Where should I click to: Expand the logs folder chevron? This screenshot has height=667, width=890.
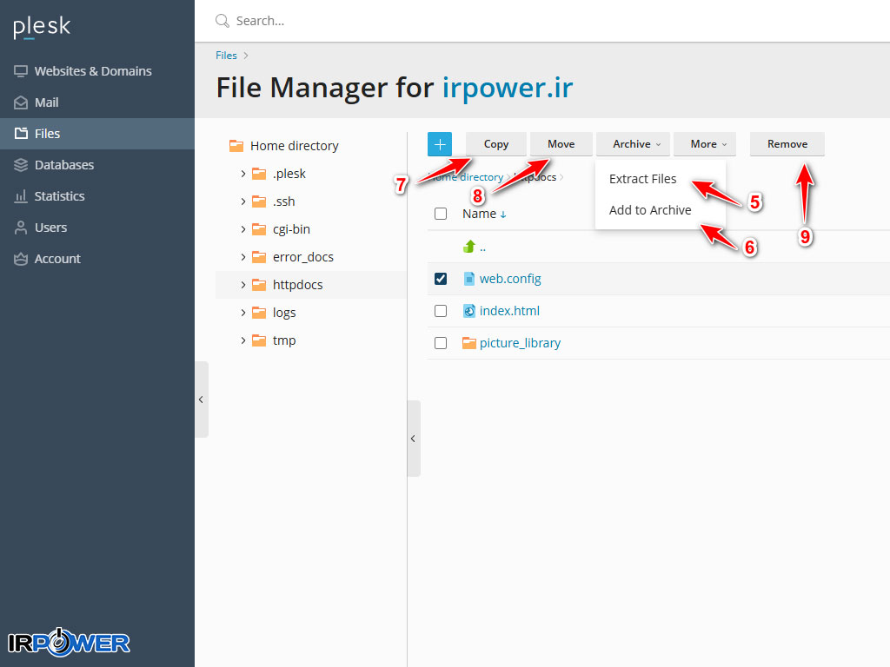coord(243,313)
